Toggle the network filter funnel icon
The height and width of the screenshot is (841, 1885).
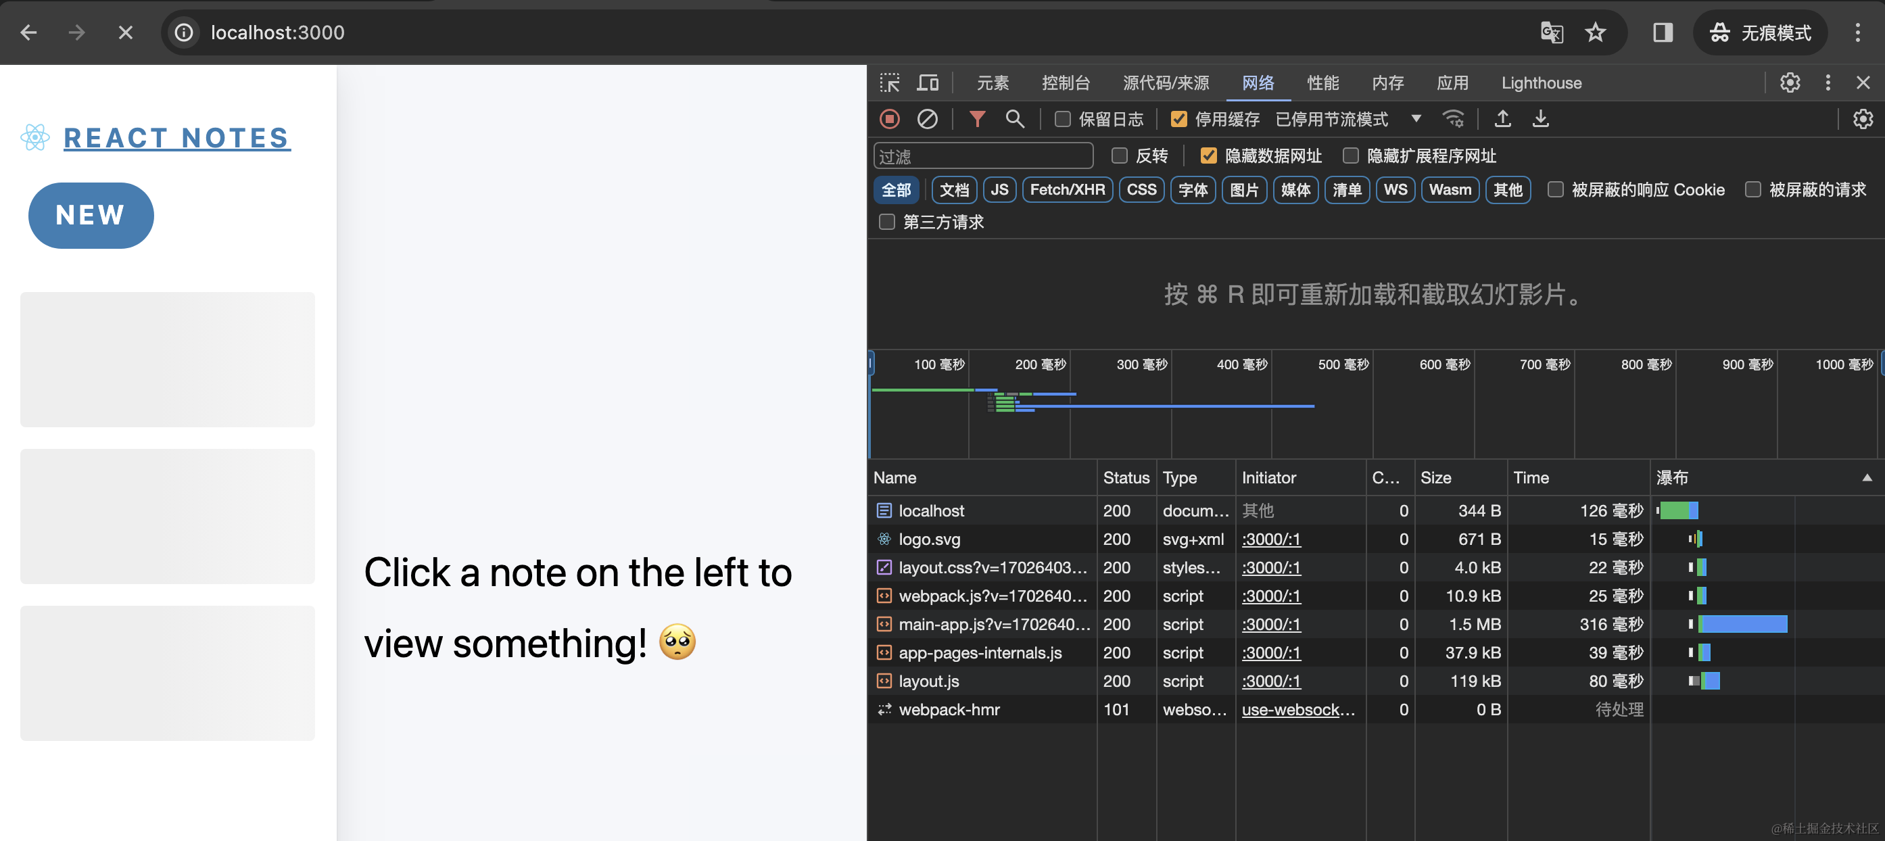(977, 118)
